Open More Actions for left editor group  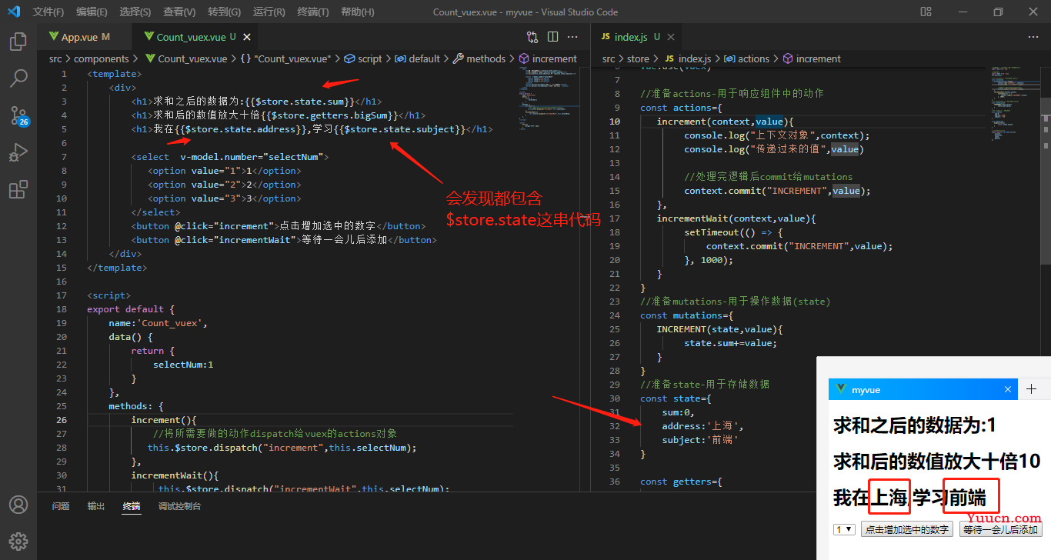click(x=572, y=36)
